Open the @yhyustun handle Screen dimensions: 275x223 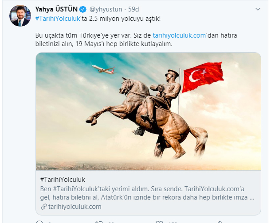(106, 9)
